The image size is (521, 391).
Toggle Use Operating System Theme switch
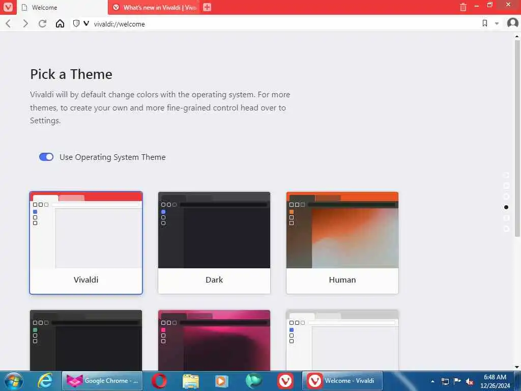pyautogui.click(x=46, y=157)
